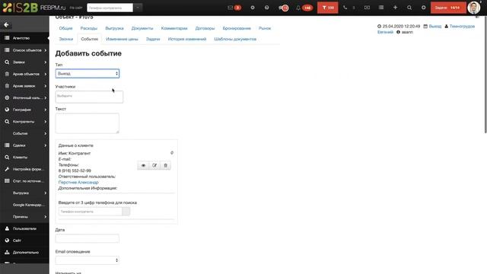The image size is (487, 274).
Task: Click the red Задачи button in top bar
Action: 448,8
